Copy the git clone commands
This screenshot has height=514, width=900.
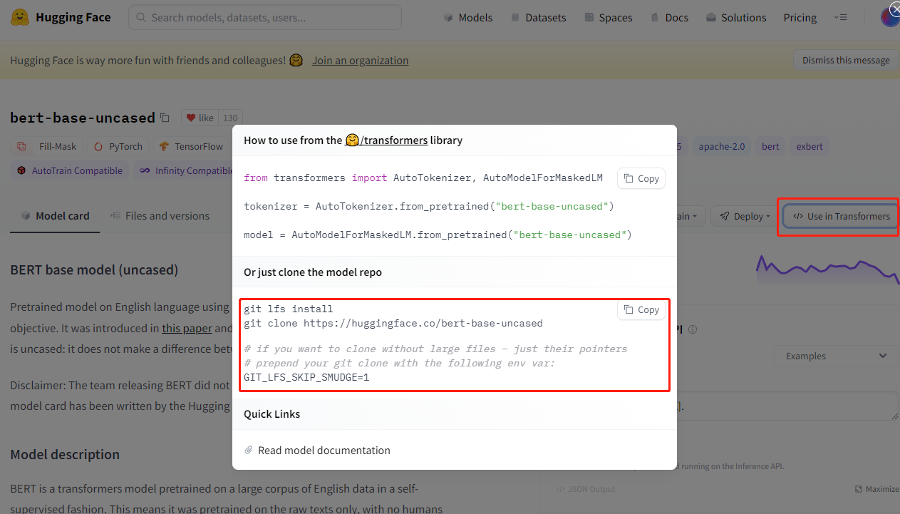(641, 309)
